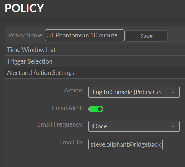
Task: Select the Once value text in Email Frequency
Action: point(100,126)
